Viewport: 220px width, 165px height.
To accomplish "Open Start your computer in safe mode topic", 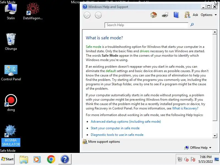I will [115, 128].
